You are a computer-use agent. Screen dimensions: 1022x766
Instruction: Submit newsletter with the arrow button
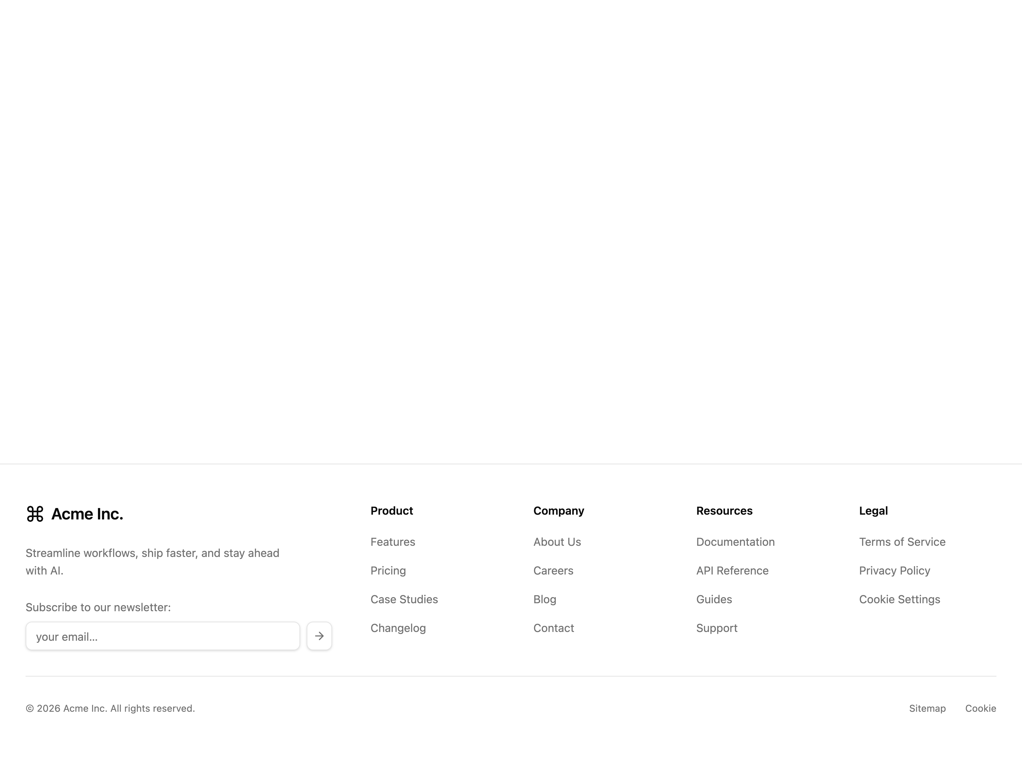tap(319, 636)
